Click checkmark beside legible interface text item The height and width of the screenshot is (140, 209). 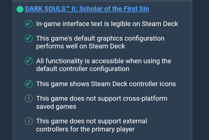[28, 24]
